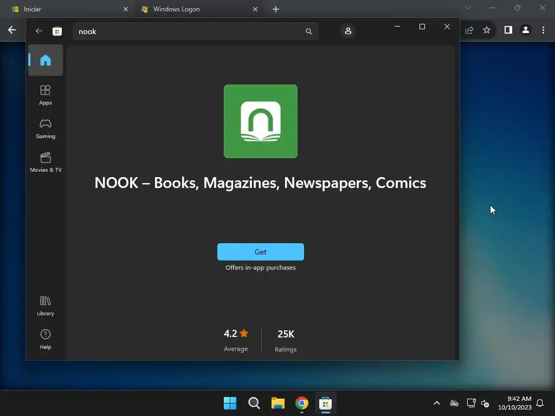Screen dimensions: 555x416
Task: Open the notifications bell
Action: (x=540, y=403)
